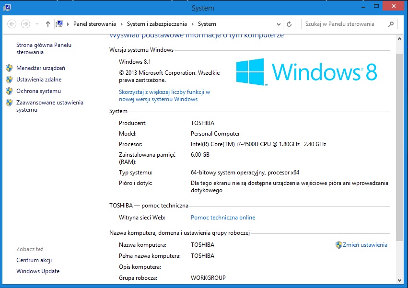Click shield icon beside Zaawansowane ustawienia systemu
Screen dimensions: 408x288
[9, 103]
